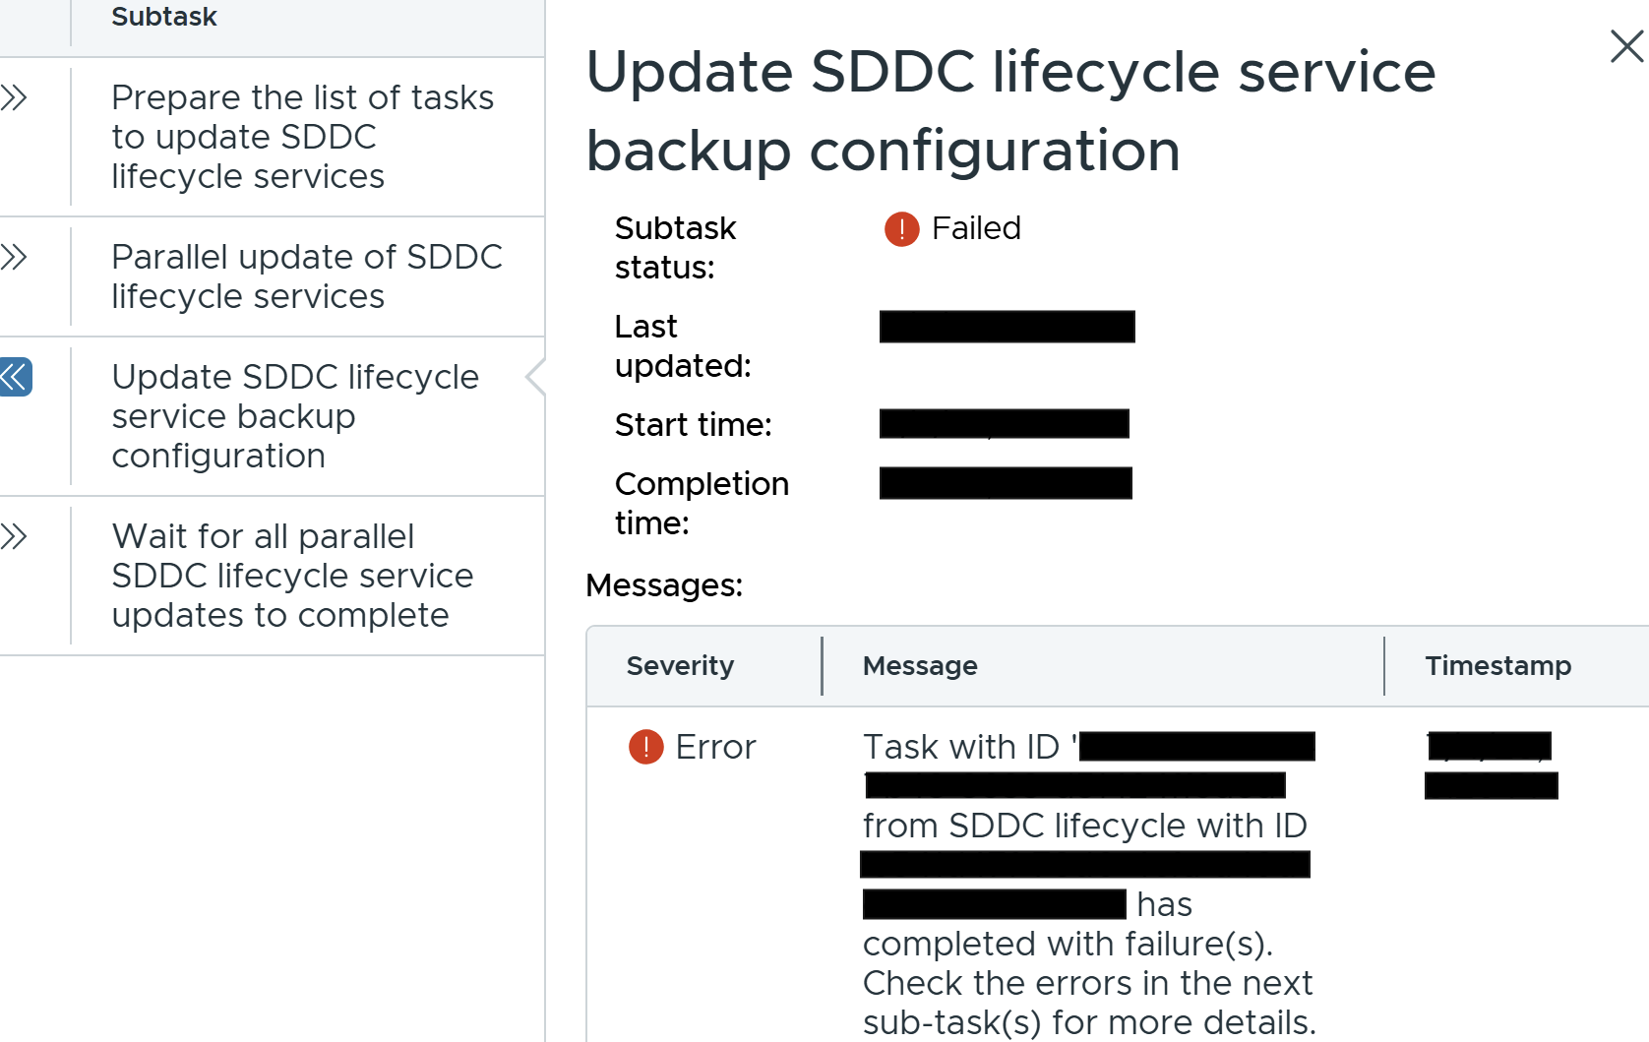Sort messages by Message column header
The image size is (1649, 1042).
[x=920, y=666]
